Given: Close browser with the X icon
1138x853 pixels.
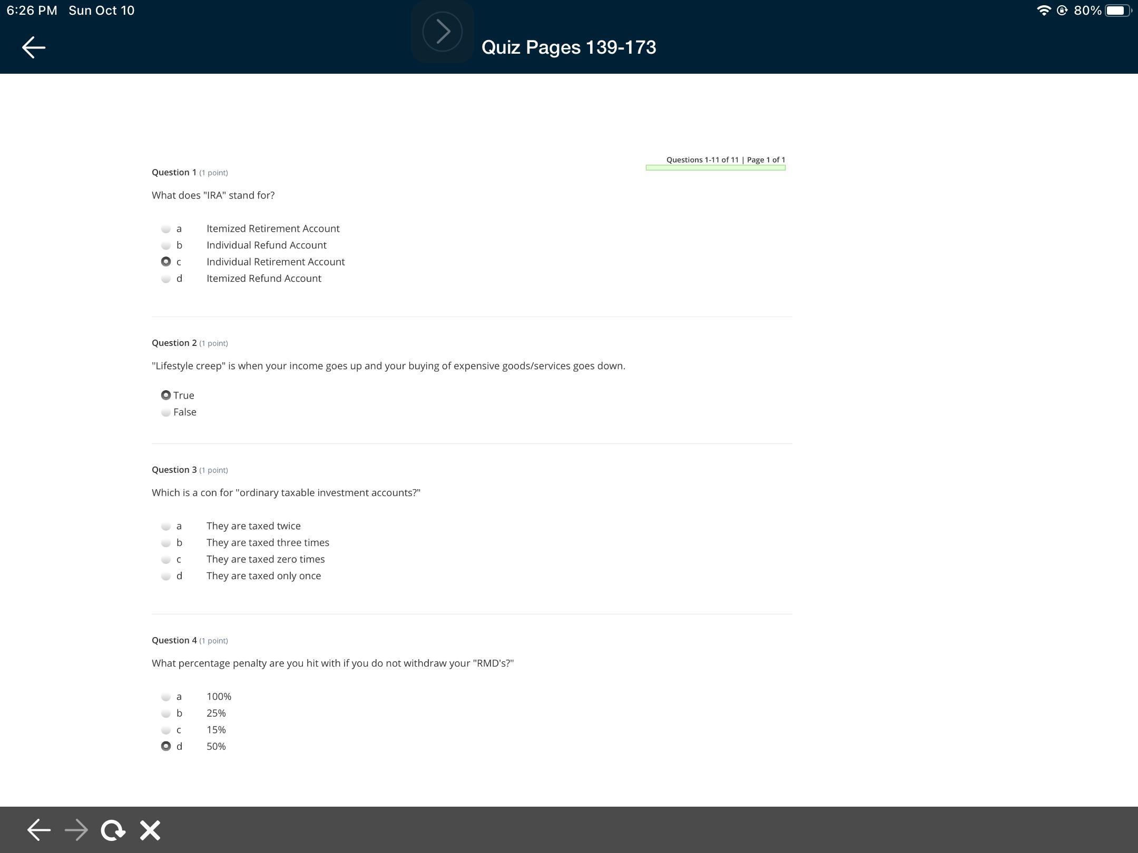Looking at the screenshot, I should 150,830.
